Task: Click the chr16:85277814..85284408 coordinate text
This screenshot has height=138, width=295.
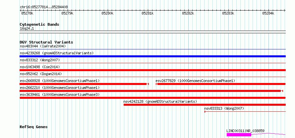Action: tap(44, 7)
